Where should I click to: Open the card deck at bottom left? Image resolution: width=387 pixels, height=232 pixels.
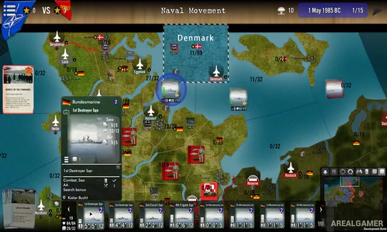19,209
